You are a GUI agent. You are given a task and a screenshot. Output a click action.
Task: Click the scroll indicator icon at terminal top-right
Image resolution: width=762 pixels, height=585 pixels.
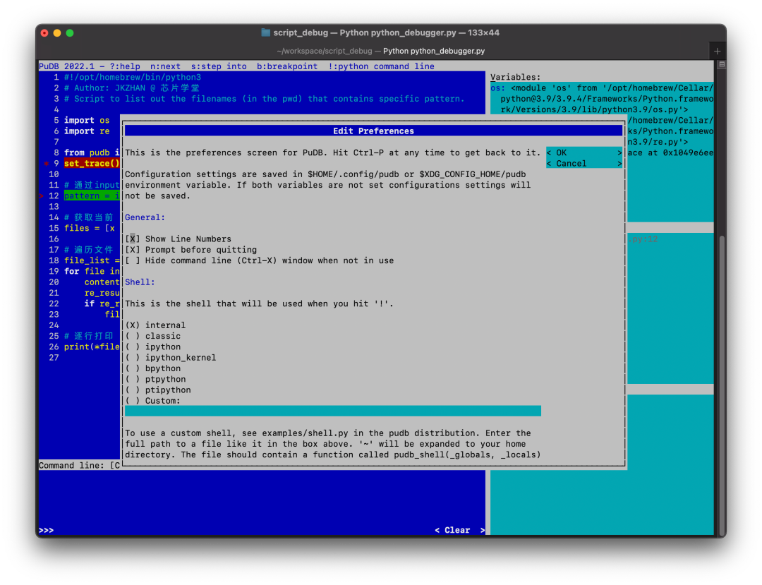click(722, 65)
